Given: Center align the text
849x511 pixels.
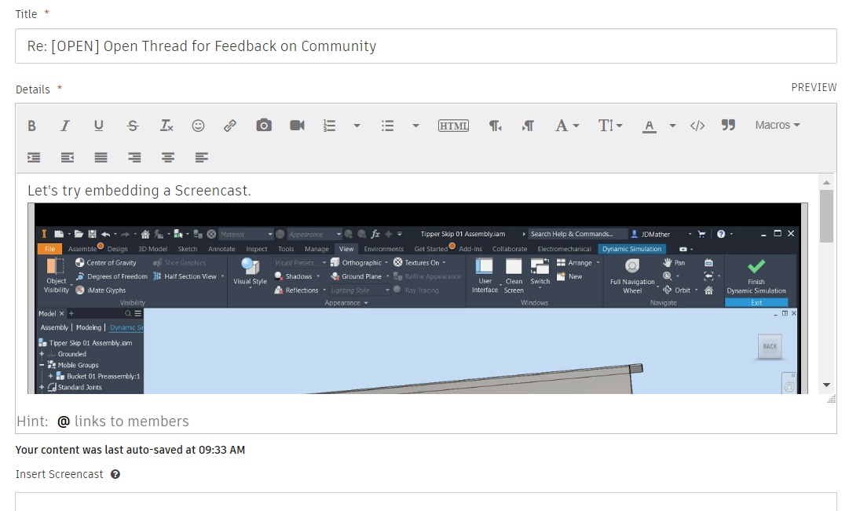Looking at the screenshot, I should pos(168,158).
